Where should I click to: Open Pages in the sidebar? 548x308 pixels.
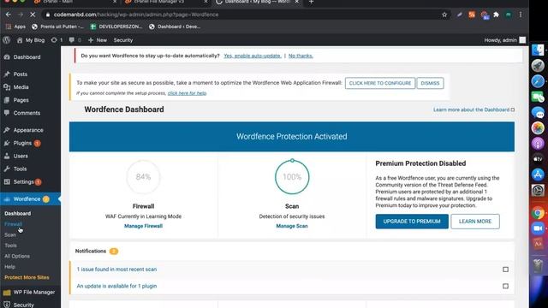[16, 100]
